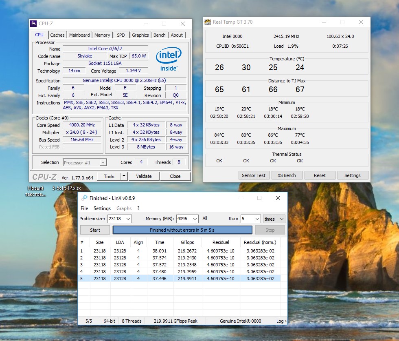Close the Real Temp GT window
This screenshot has width=399, height=341.
(x=361, y=22)
